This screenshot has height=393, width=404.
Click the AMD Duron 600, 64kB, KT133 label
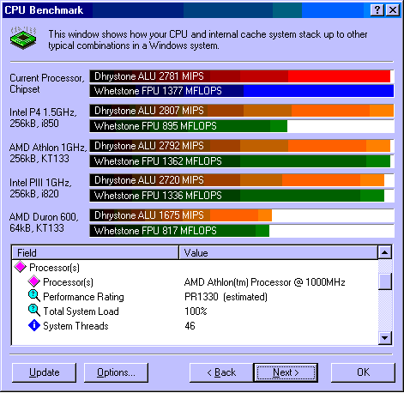tap(44, 222)
